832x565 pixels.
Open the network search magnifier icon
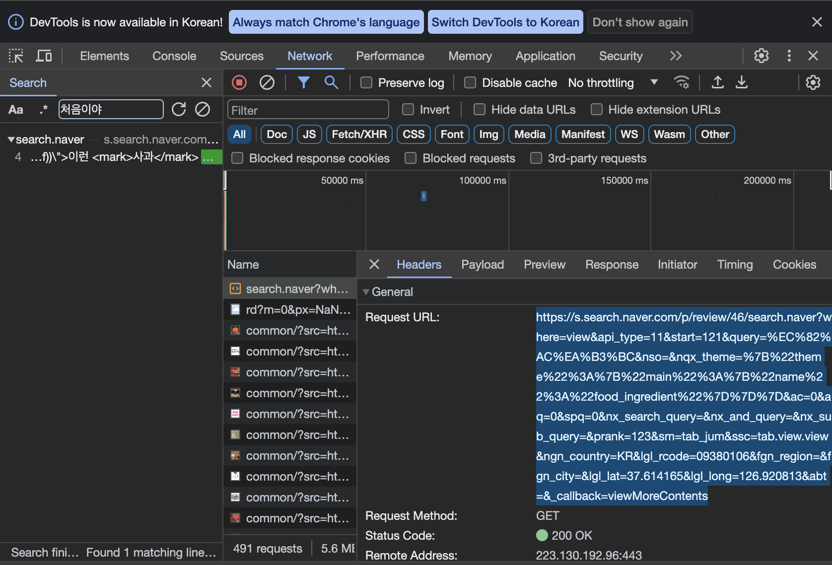pyautogui.click(x=332, y=82)
